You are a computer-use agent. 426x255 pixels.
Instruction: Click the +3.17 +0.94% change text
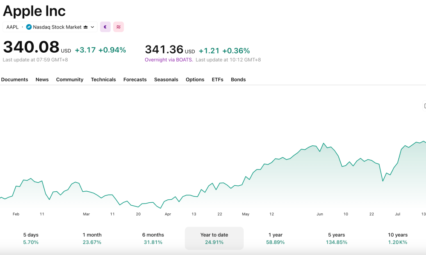(x=100, y=50)
